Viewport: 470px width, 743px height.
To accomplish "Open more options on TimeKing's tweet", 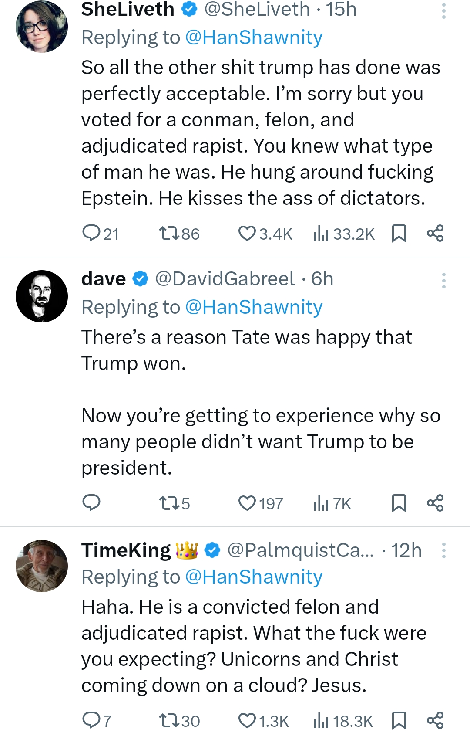I will pos(443,550).
